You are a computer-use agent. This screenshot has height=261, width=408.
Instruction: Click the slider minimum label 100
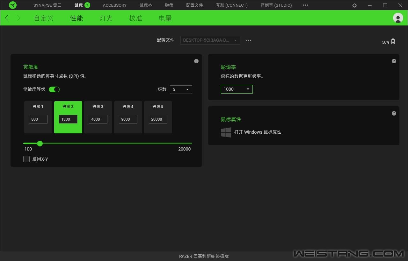(x=28, y=149)
